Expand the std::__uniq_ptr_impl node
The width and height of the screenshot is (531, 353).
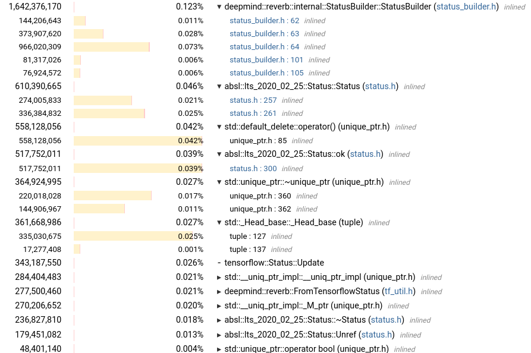tap(219, 277)
